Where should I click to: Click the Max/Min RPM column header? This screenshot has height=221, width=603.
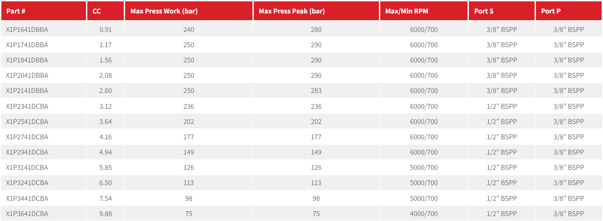(x=404, y=11)
